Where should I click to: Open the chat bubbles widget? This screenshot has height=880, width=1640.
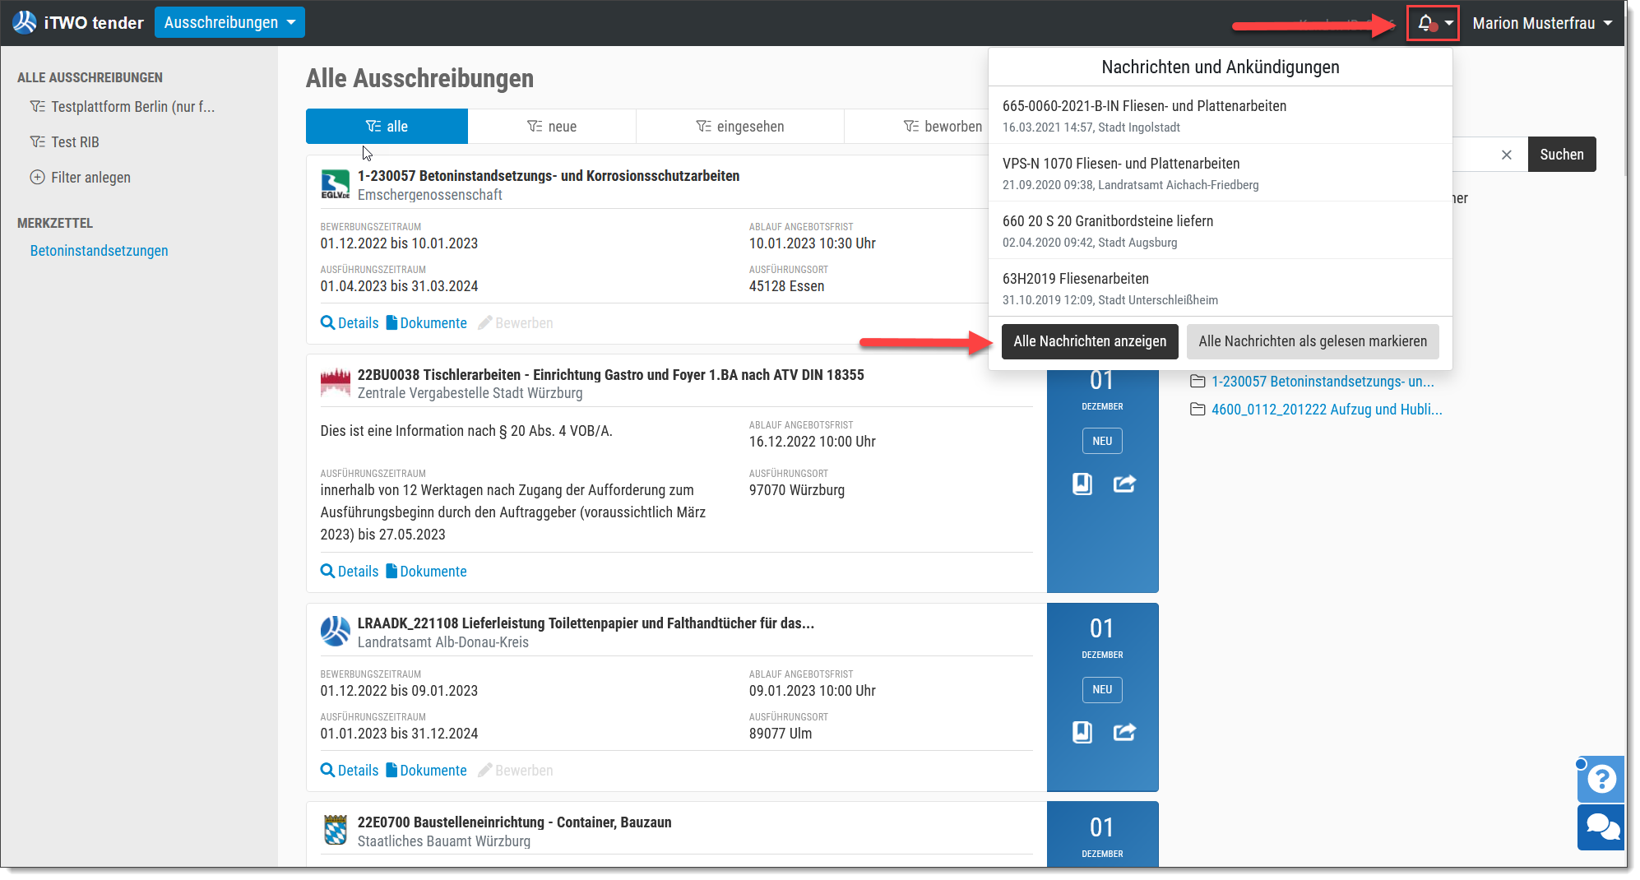pos(1601,827)
